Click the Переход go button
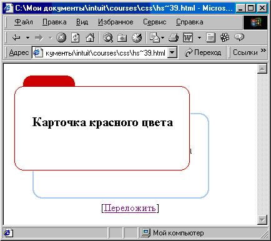 [x=203, y=52]
